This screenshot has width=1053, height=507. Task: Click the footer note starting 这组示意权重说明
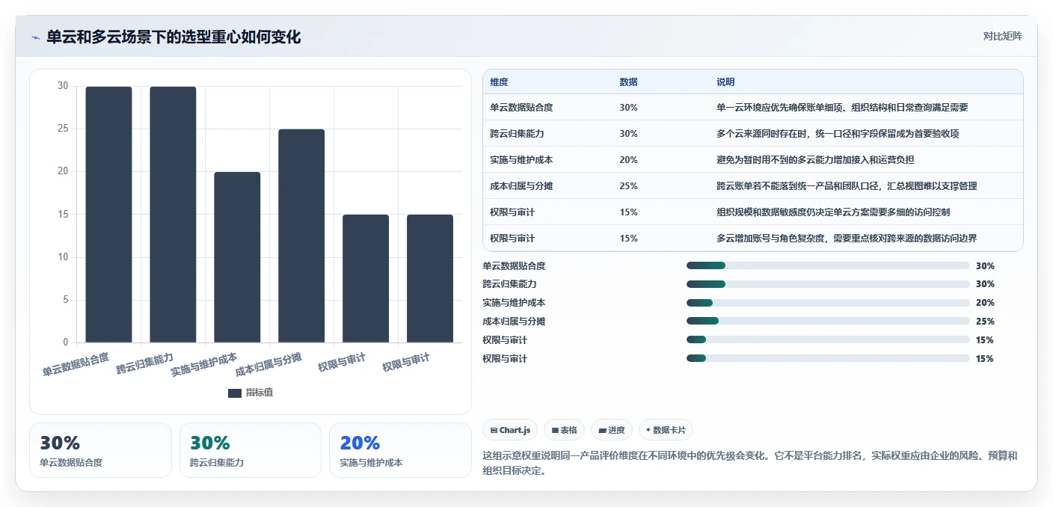coord(750,464)
